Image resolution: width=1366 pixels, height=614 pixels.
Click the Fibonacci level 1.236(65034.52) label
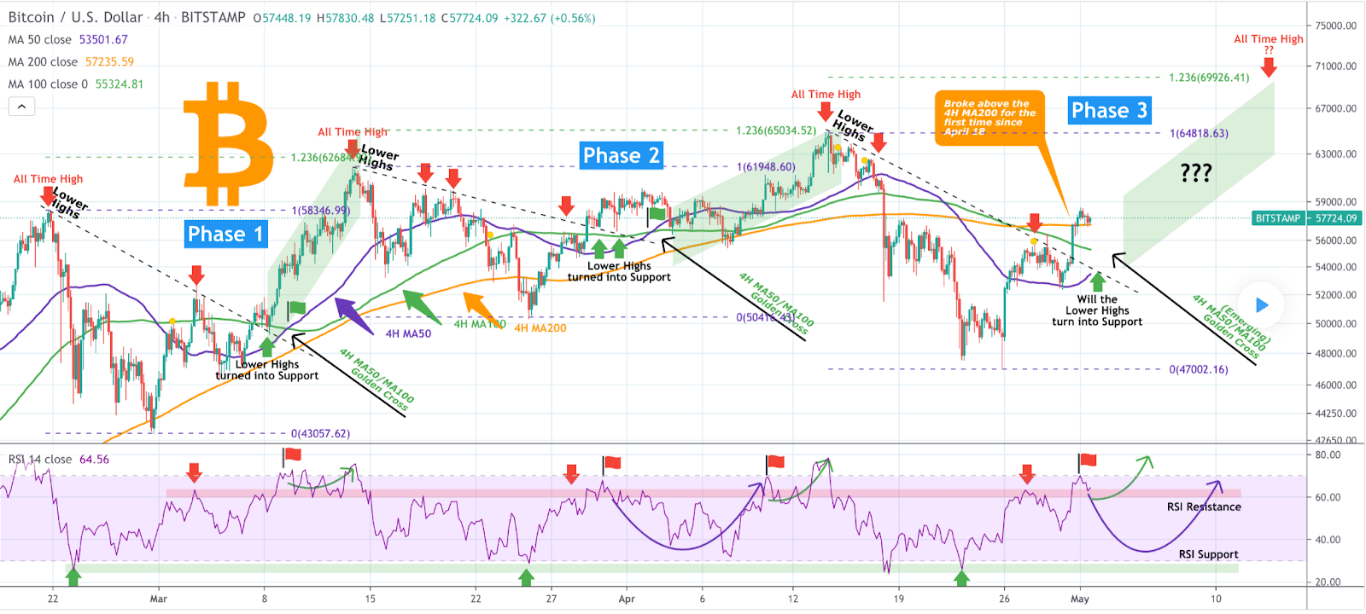(776, 130)
